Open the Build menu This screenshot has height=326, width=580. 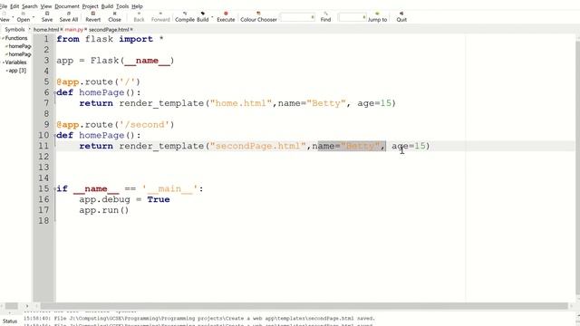point(107,6)
